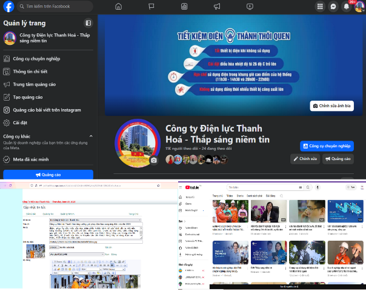
Task: Open the Pages flag icon in Facebook
Action: pyautogui.click(x=151, y=6)
